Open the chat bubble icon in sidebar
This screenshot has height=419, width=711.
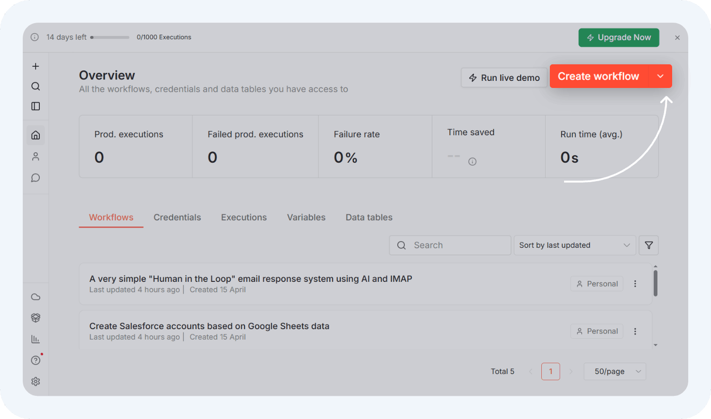[x=36, y=178]
